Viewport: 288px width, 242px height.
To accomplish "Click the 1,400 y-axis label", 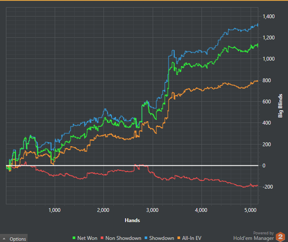I will coord(268,17).
